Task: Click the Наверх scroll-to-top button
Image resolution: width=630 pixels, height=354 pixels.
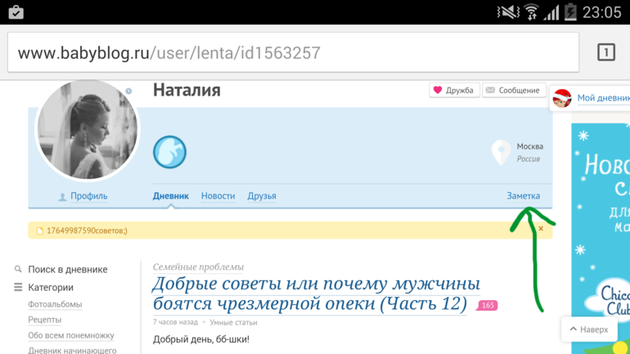Action: coord(589,329)
